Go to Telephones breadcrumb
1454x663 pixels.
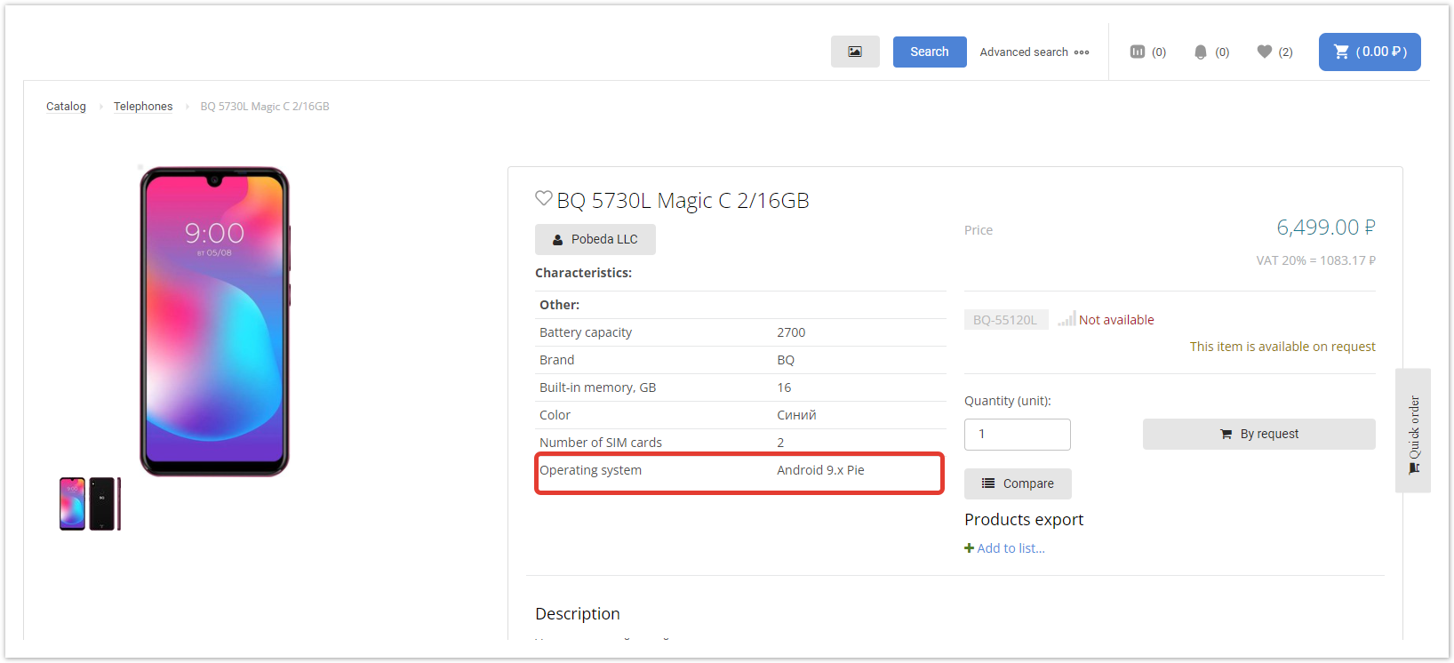coord(143,107)
